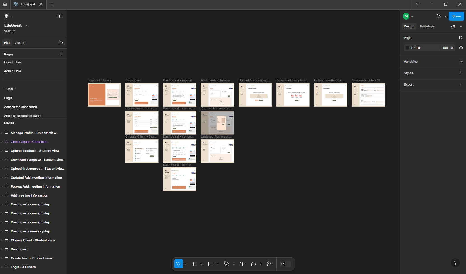466x274 pixels.
Task: Select the Rectangle shape tool
Action: [211, 264]
